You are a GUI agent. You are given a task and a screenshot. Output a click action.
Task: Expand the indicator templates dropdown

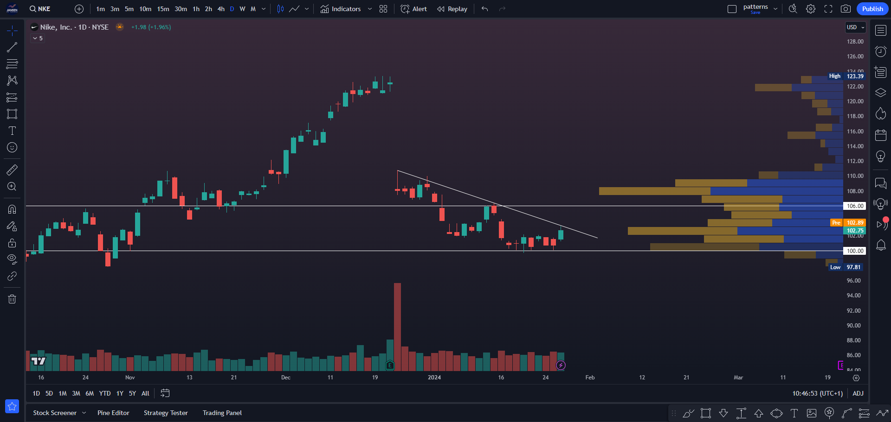click(370, 9)
